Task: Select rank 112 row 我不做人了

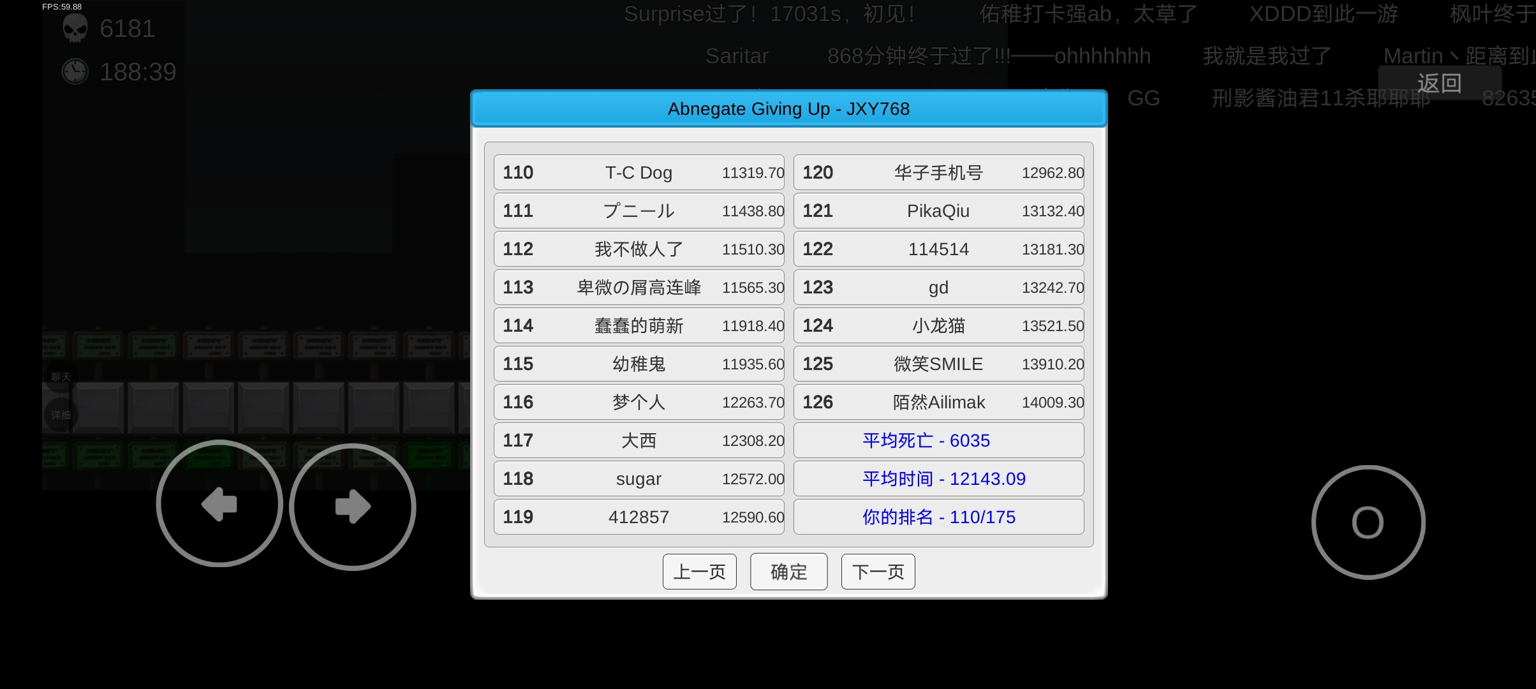Action: point(639,249)
